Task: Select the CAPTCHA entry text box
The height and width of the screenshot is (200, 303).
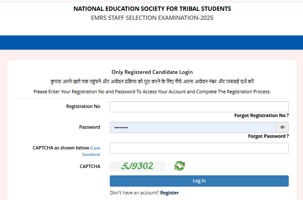Action: point(199,148)
